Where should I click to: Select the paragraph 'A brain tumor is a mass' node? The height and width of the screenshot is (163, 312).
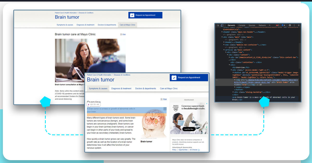[264, 98]
